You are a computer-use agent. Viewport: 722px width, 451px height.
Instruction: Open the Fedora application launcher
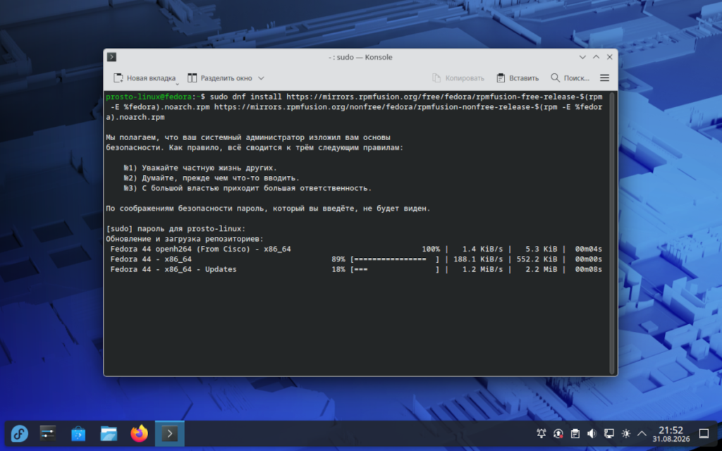[19, 433]
